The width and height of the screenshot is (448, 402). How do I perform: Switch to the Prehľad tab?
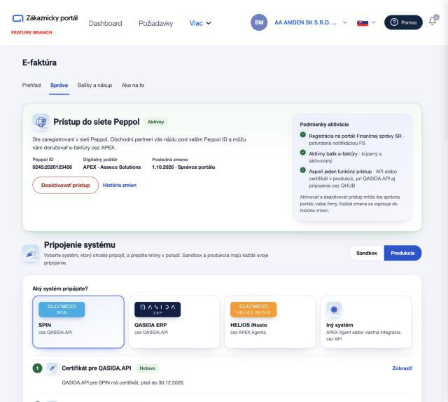31,85
